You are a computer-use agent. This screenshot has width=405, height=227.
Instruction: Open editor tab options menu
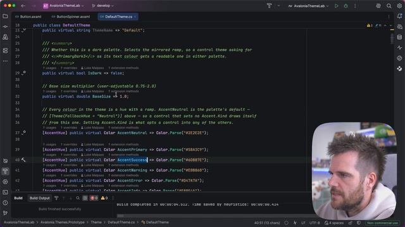(389, 17)
